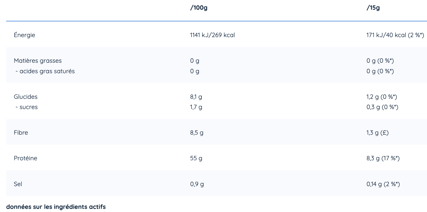Click the données sur les ingrédients actifs heading

click(56, 207)
